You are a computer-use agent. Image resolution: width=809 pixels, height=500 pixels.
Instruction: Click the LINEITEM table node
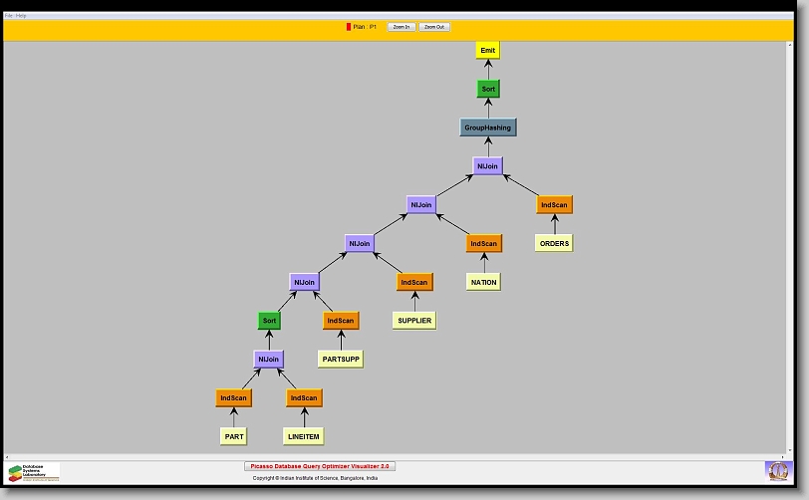303,436
